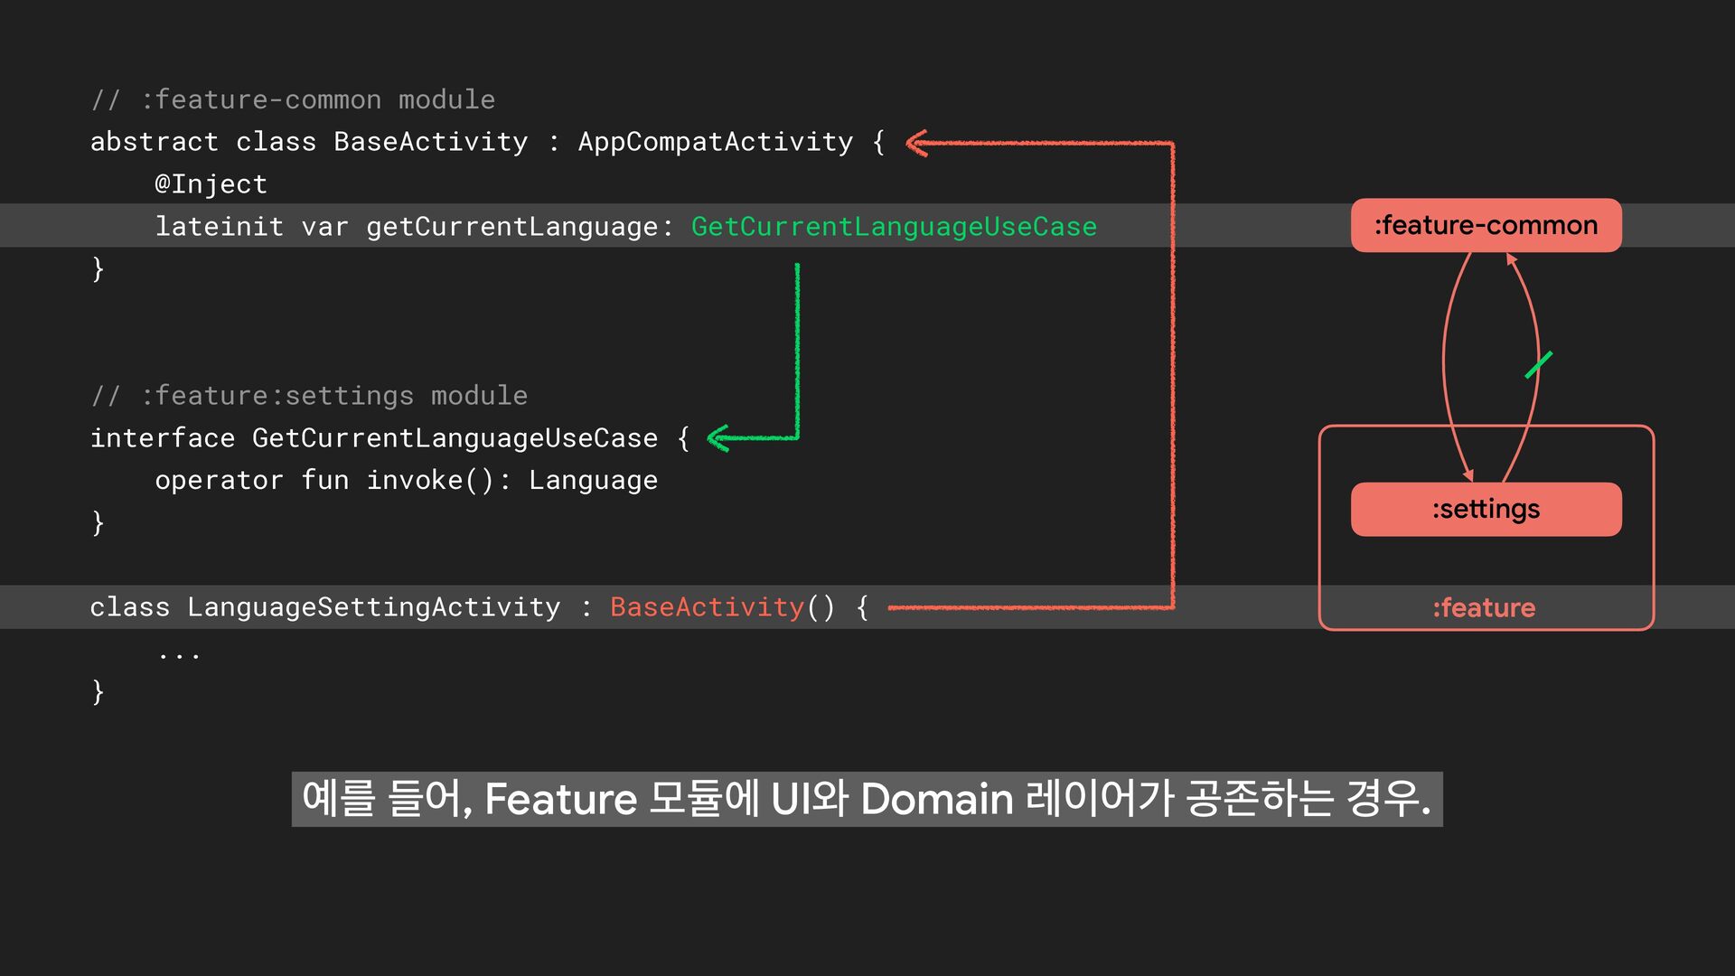Image resolution: width=1735 pixels, height=976 pixels.
Task: Click the :feature-common module comment
Action: point(293,99)
